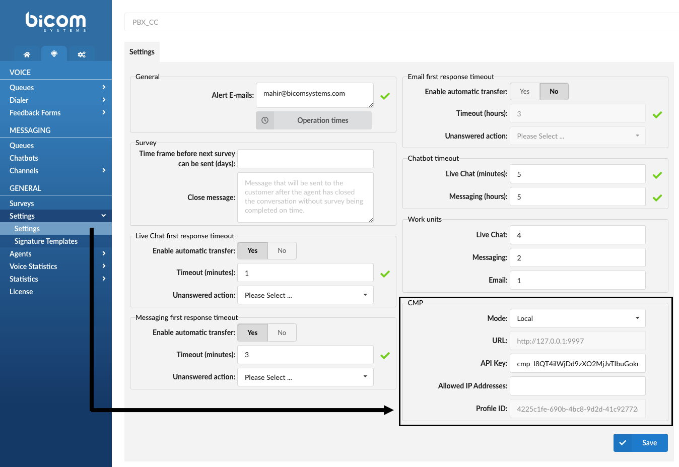The width and height of the screenshot is (679, 467).
Task: Enable automatic transfer for Email first response
Action: (x=524, y=91)
